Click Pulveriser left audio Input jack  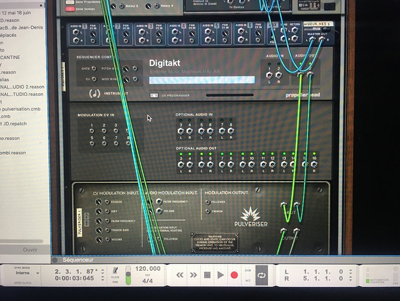(x=283, y=205)
